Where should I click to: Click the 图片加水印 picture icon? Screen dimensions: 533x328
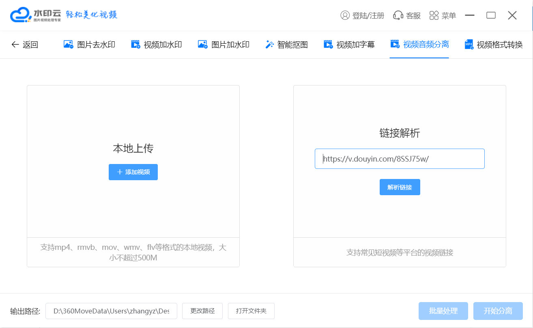click(202, 45)
